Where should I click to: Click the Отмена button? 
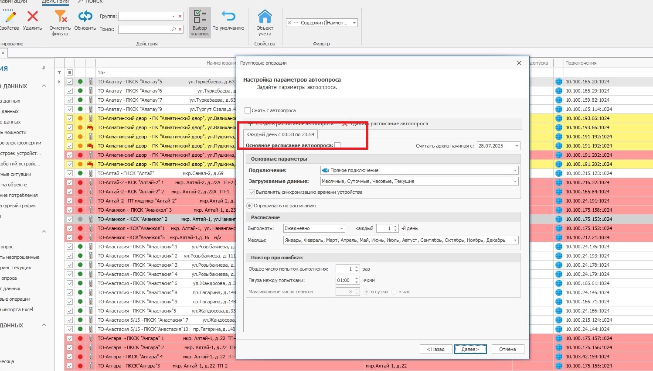(x=507, y=349)
